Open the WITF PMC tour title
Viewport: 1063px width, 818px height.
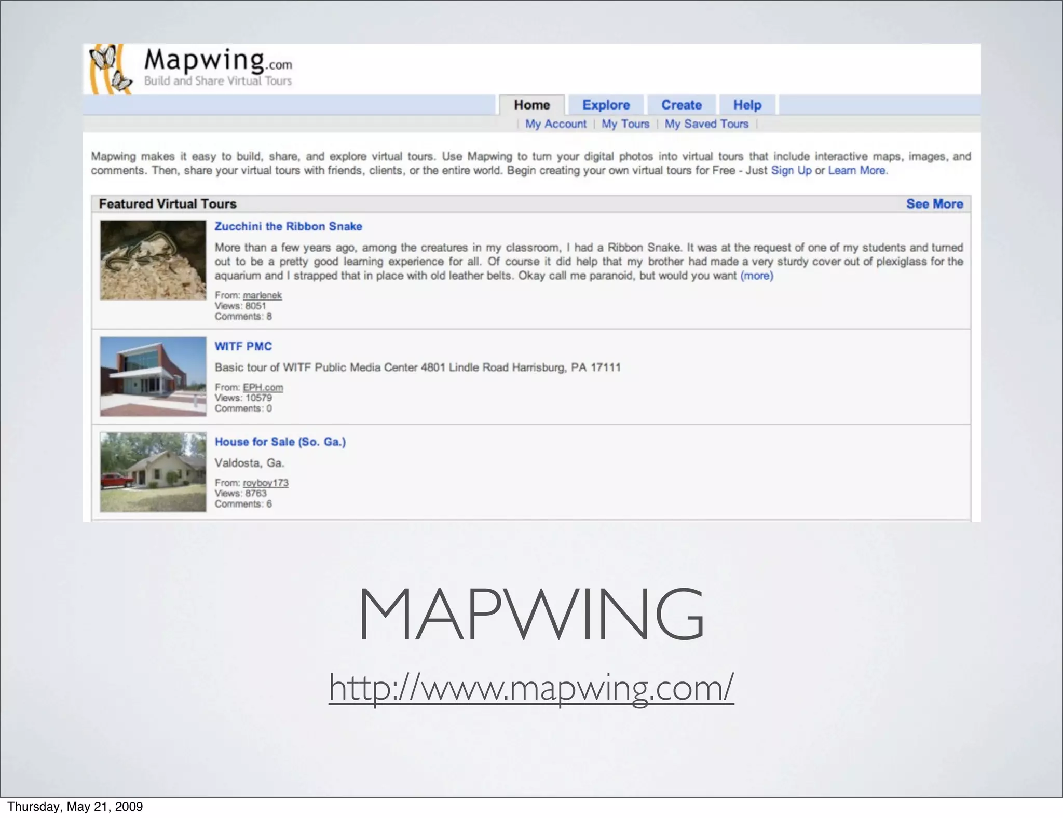pos(243,346)
